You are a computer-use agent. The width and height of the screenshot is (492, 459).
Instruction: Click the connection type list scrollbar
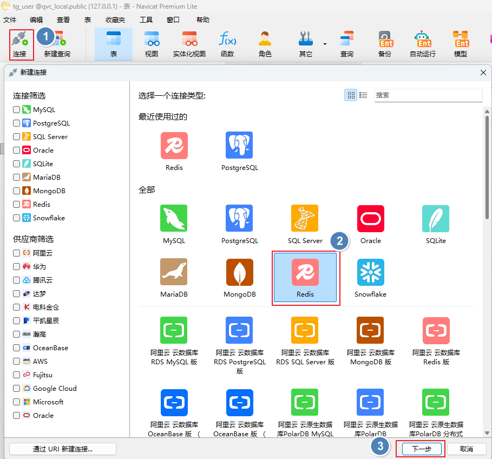pos(487,168)
